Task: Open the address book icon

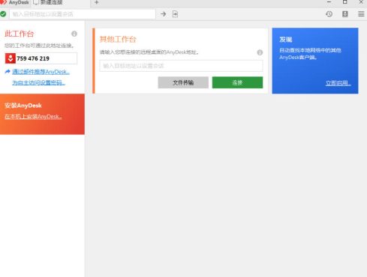Action: coord(345,14)
